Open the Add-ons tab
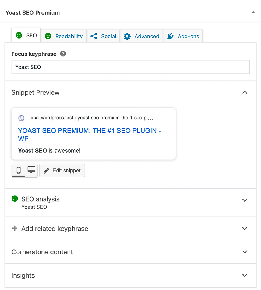This screenshot has width=261, height=290. 183,36
